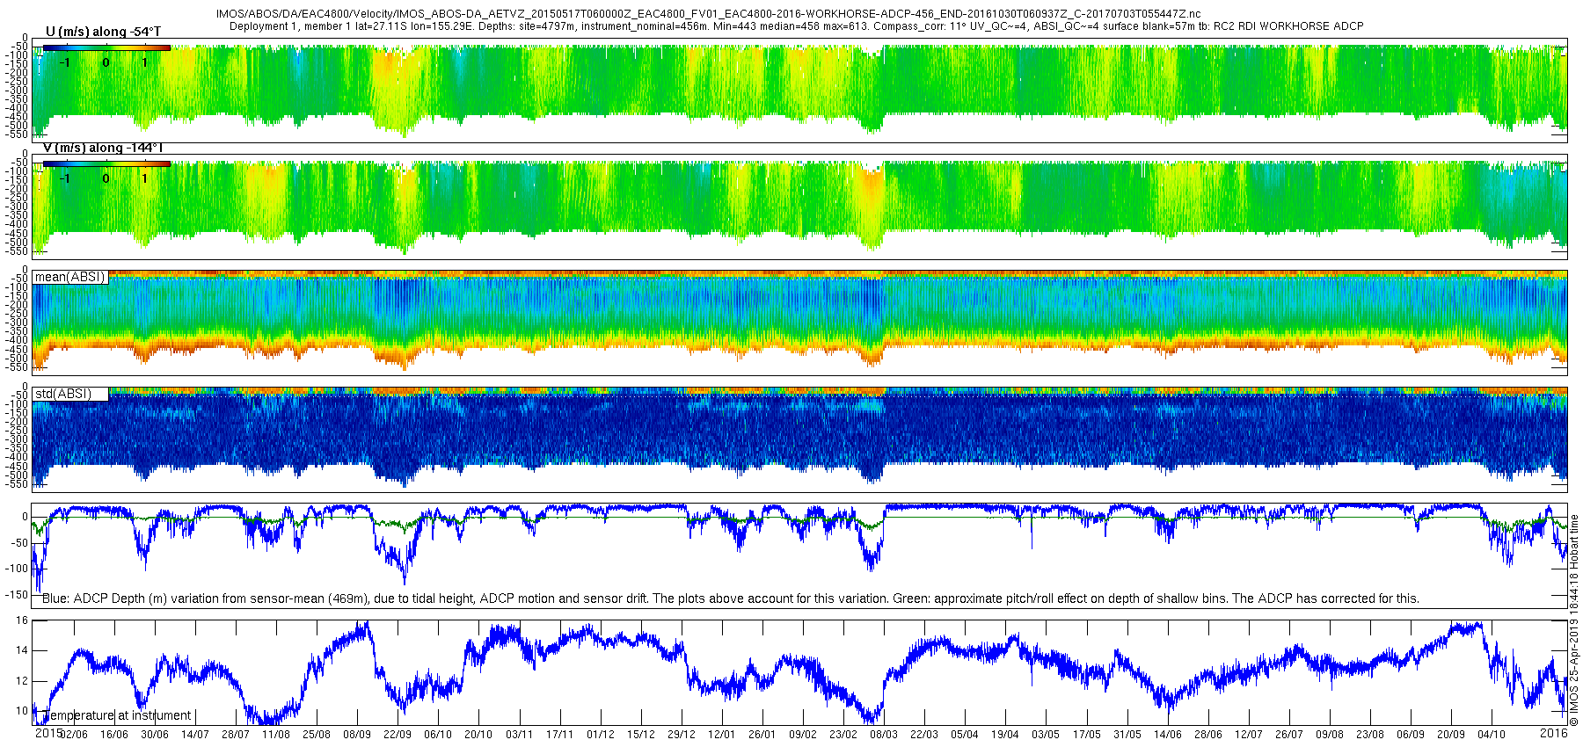Click the '25/08' date tick label
The height and width of the screenshot is (747, 1583).
317,735
